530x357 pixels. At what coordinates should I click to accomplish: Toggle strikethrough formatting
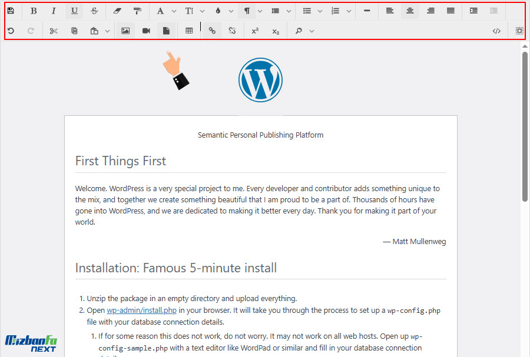point(94,11)
